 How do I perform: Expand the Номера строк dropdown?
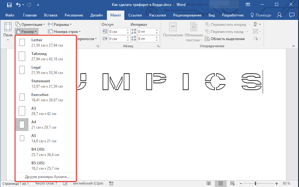[x=64, y=32]
